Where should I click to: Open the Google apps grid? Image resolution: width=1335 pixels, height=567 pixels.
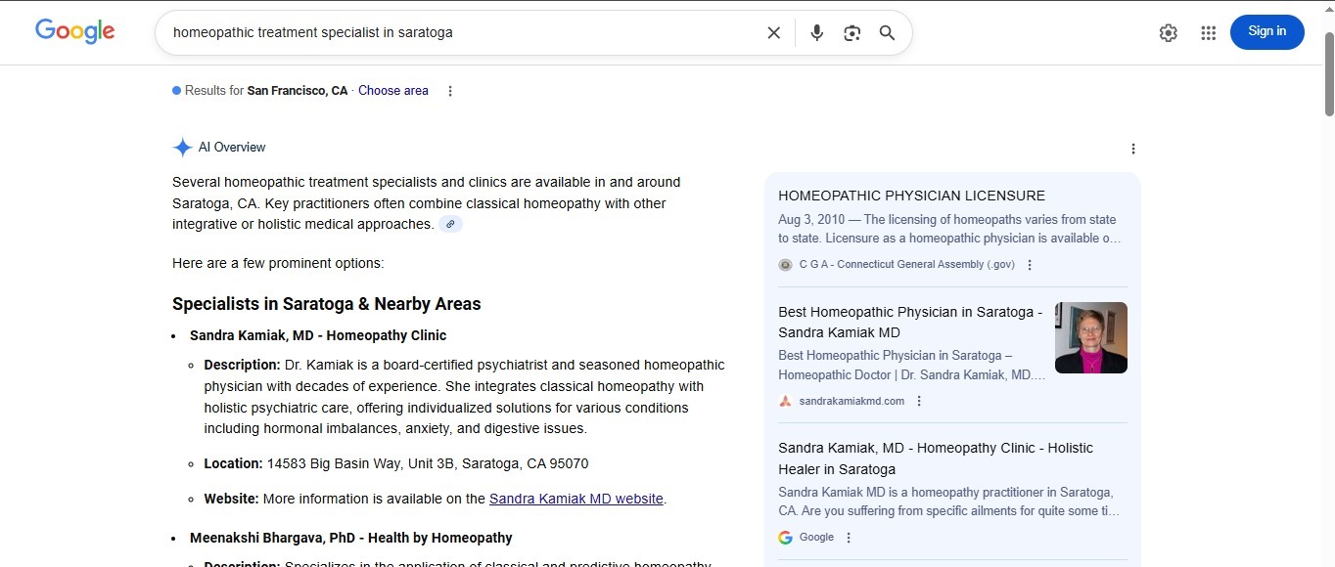click(1208, 33)
